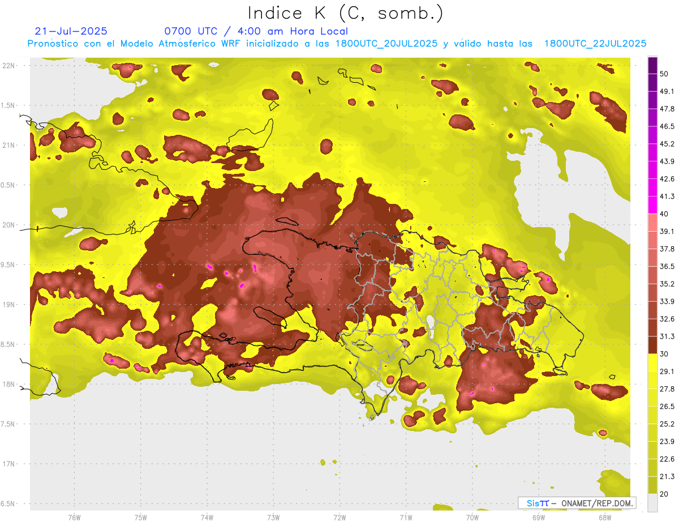679x525 pixels.
Task: Click the 69W longitude label
Action: coord(539,517)
